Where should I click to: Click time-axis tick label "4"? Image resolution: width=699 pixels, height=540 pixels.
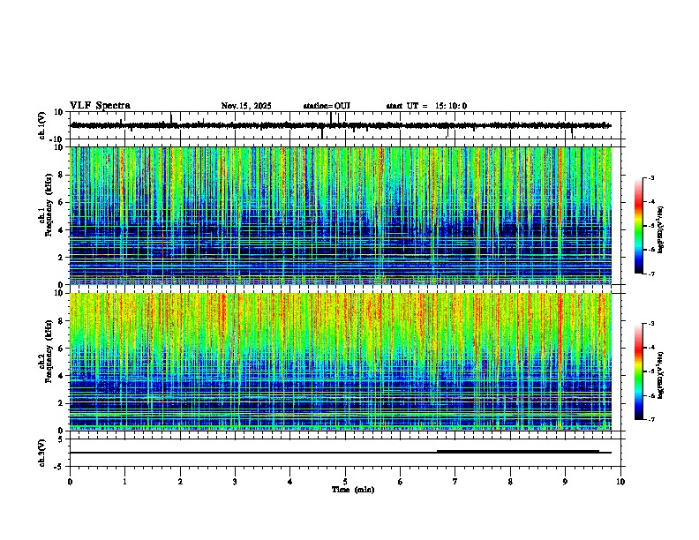click(x=290, y=482)
